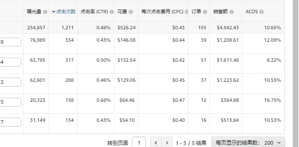Open info icon beside ACOS
Image resolution: width=299 pixels, height=147 pixels.
coord(261,12)
